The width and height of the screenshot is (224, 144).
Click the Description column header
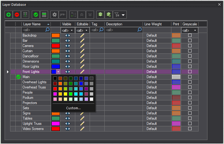coord(124,24)
